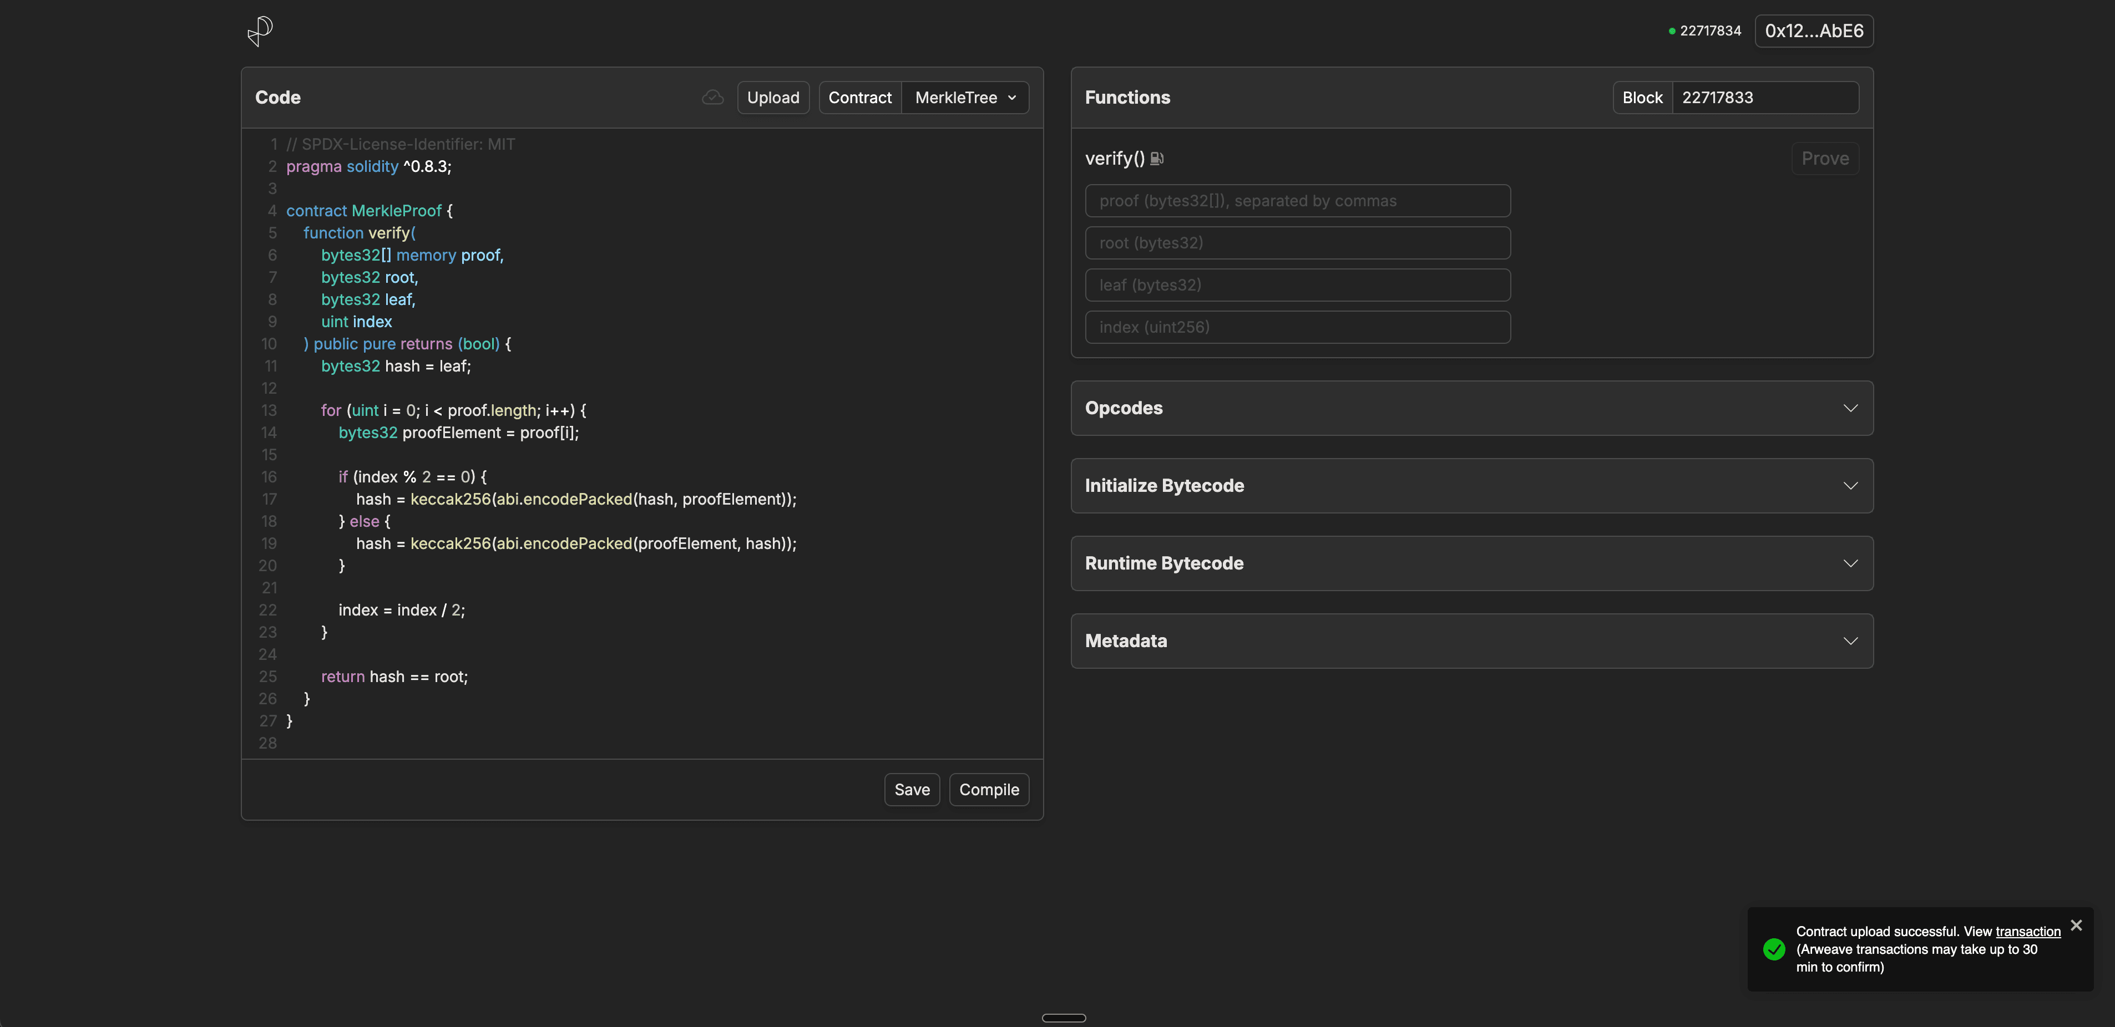
Task: Click the Prove button for verify()
Action: click(x=1825, y=158)
